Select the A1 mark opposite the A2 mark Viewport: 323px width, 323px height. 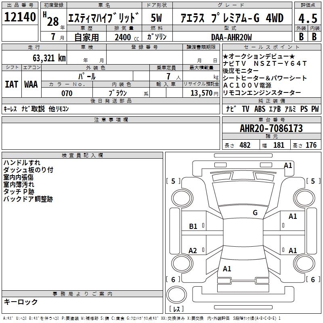tap(293, 250)
